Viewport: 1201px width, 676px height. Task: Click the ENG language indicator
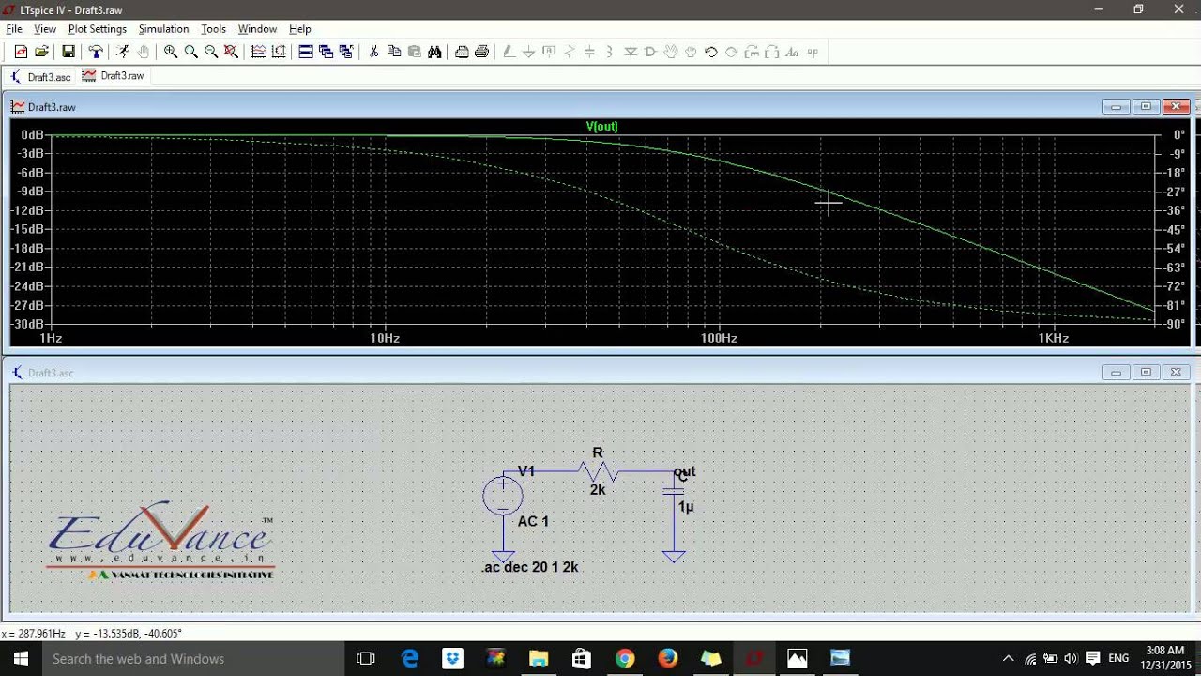point(1118,659)
